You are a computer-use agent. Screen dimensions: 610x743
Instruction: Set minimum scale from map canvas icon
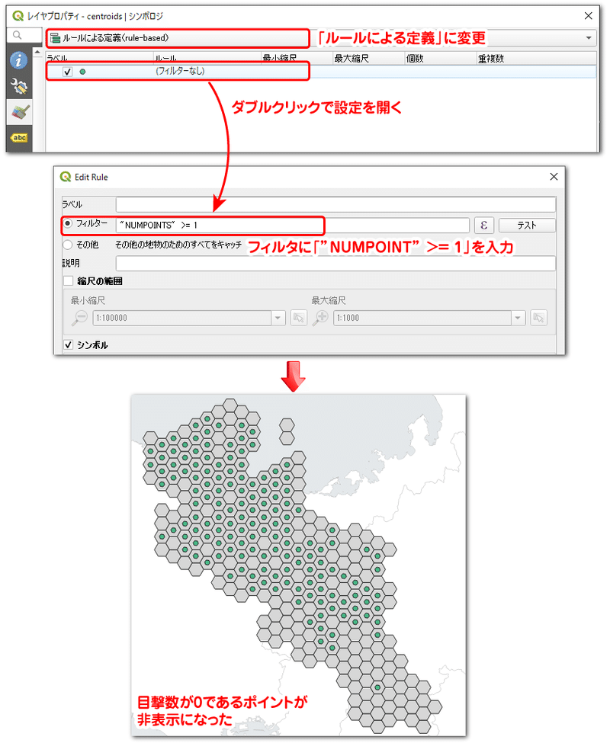tap(299, 318)
